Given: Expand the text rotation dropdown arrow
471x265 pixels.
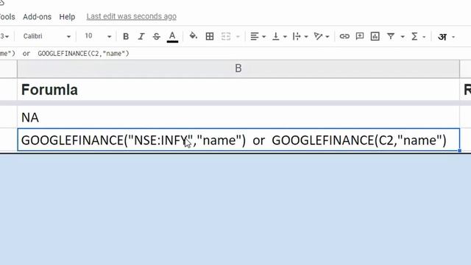Looking at the screenshot, I should tap(327, 37).
